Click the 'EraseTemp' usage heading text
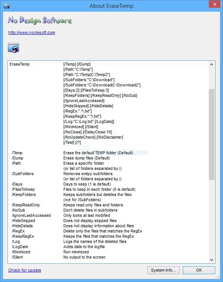This screenshot has width=223, height=282. tap(19, 64)
